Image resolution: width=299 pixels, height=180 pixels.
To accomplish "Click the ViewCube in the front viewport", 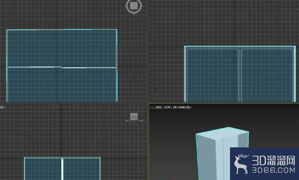I will [134, 117].
